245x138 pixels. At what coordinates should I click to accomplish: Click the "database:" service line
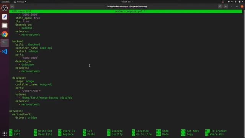[x=19, y=78]
